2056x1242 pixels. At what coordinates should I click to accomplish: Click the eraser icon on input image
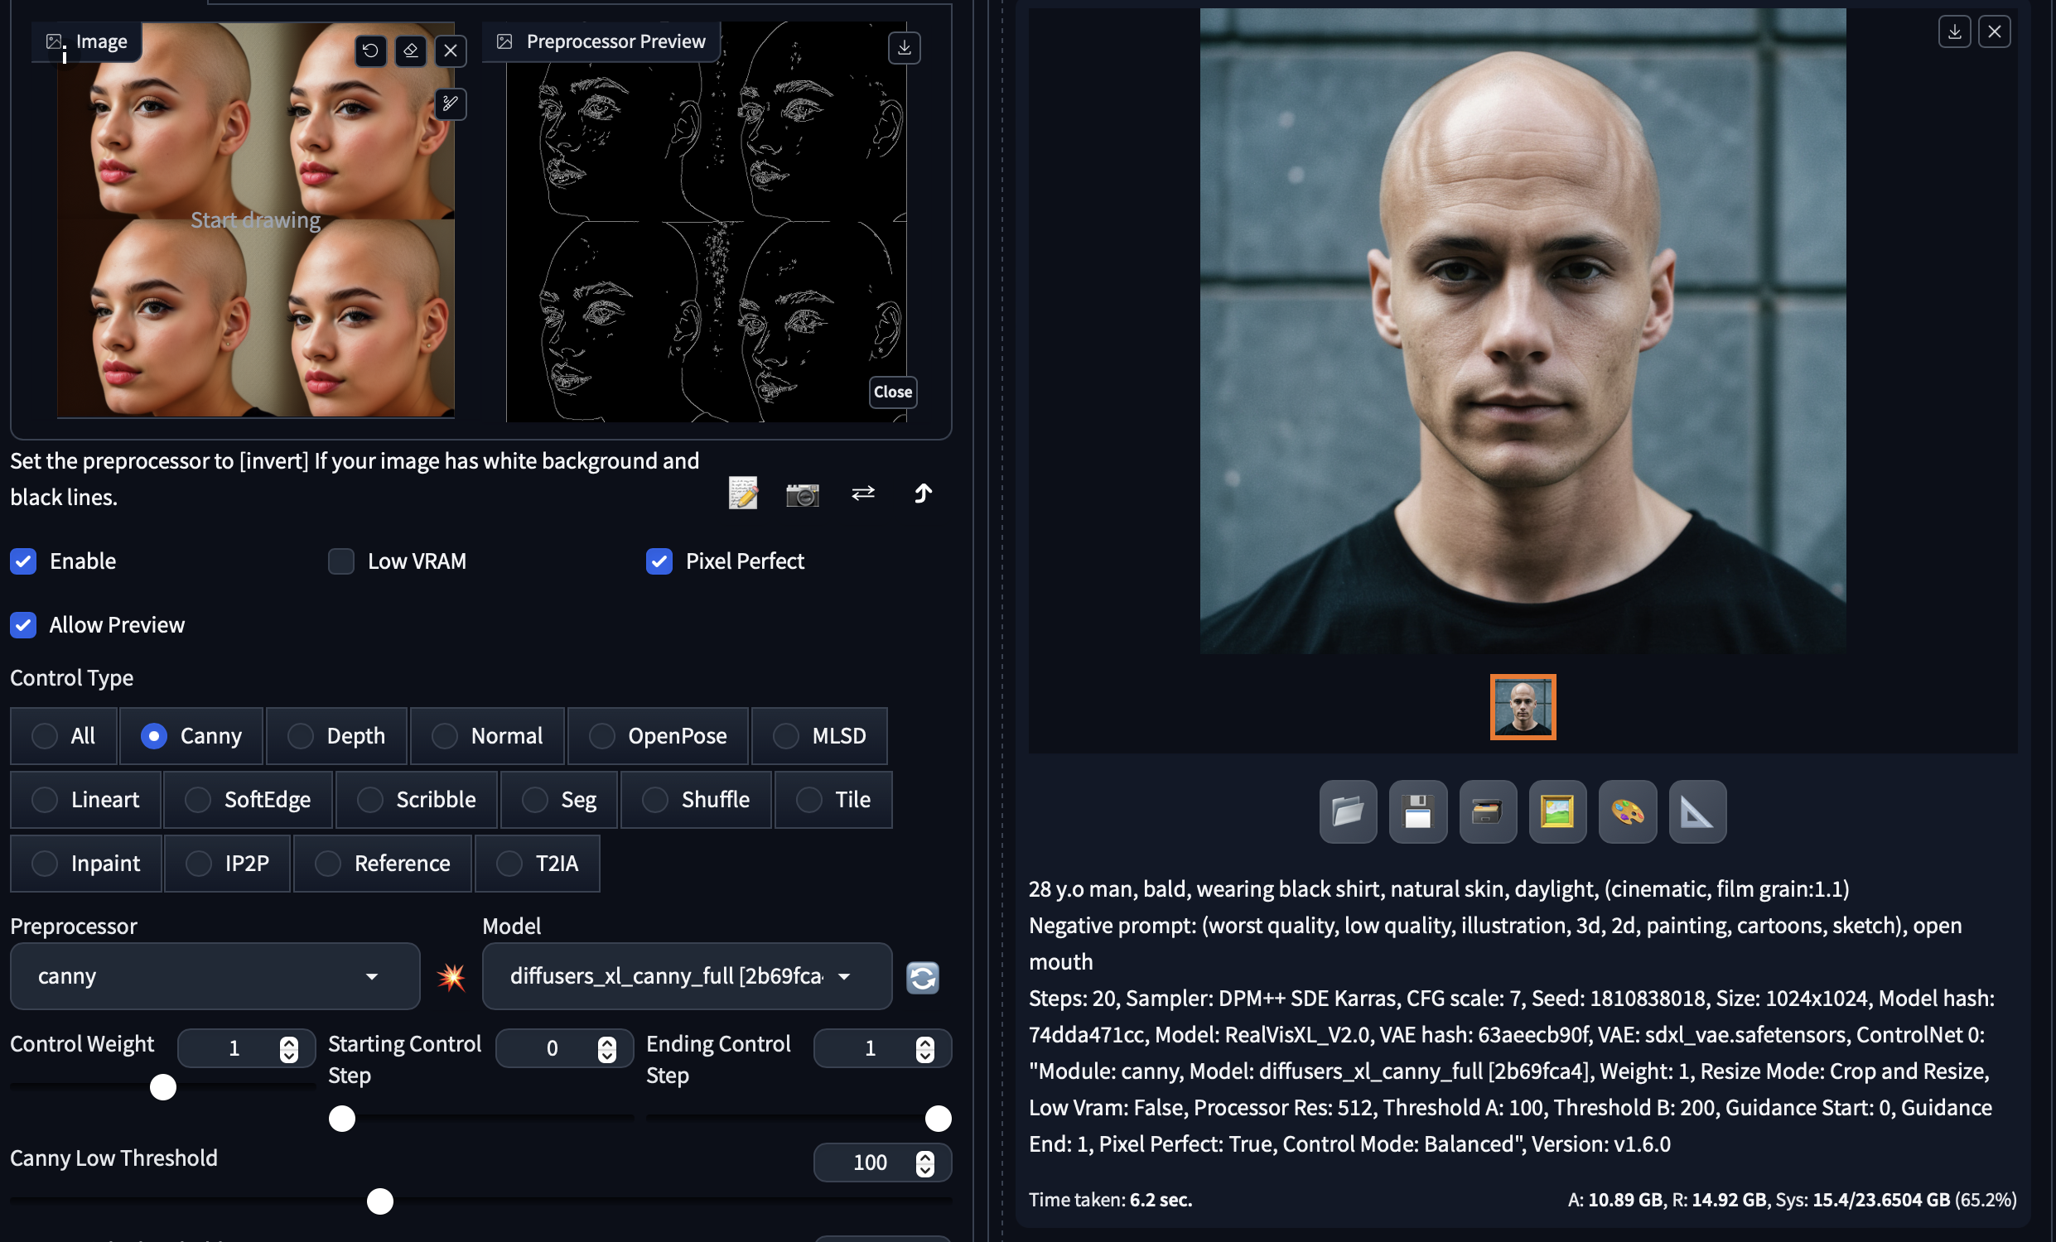coord(411,51)
